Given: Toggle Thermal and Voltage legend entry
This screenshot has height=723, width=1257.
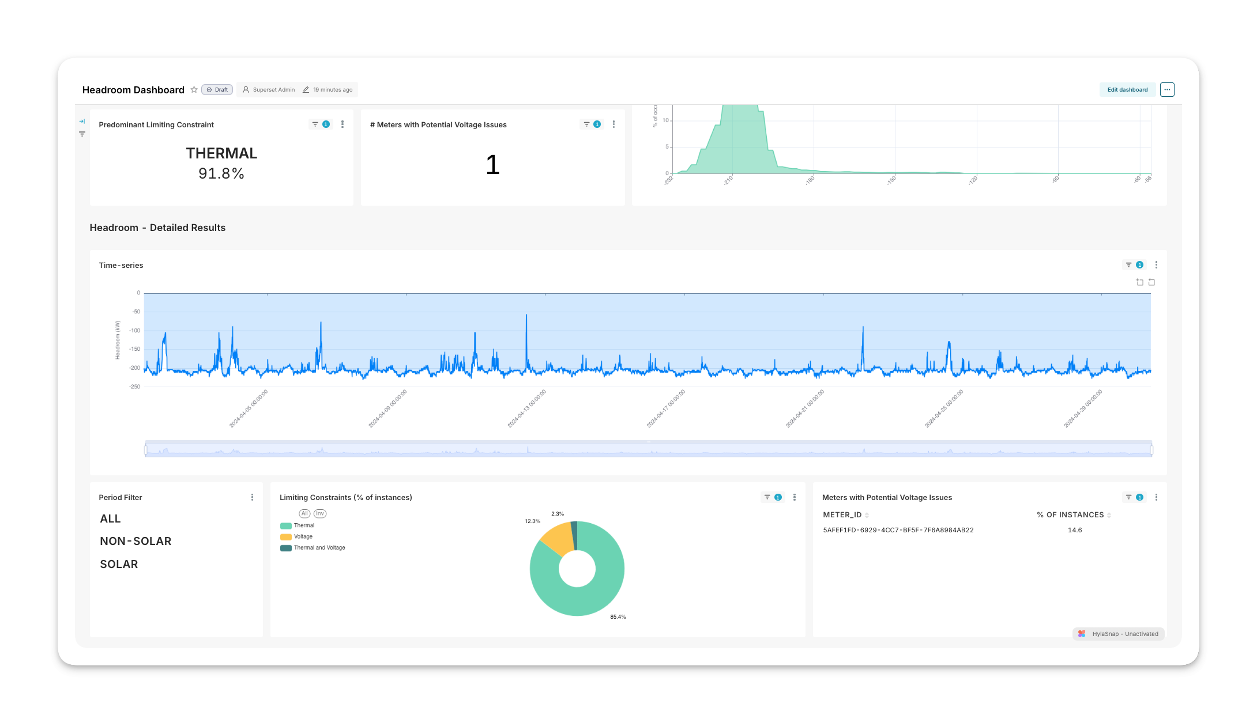Looking at the screenshot, I should pyautogui.click(x=313, y=548).
